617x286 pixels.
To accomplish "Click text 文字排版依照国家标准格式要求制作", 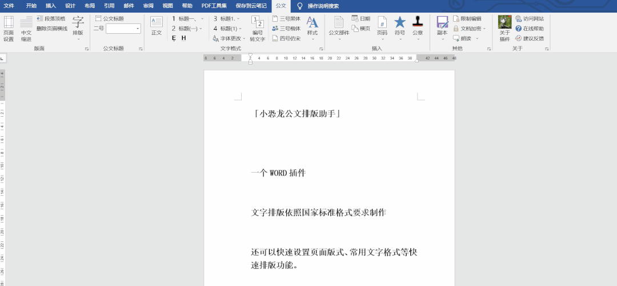I will point(318,213).
